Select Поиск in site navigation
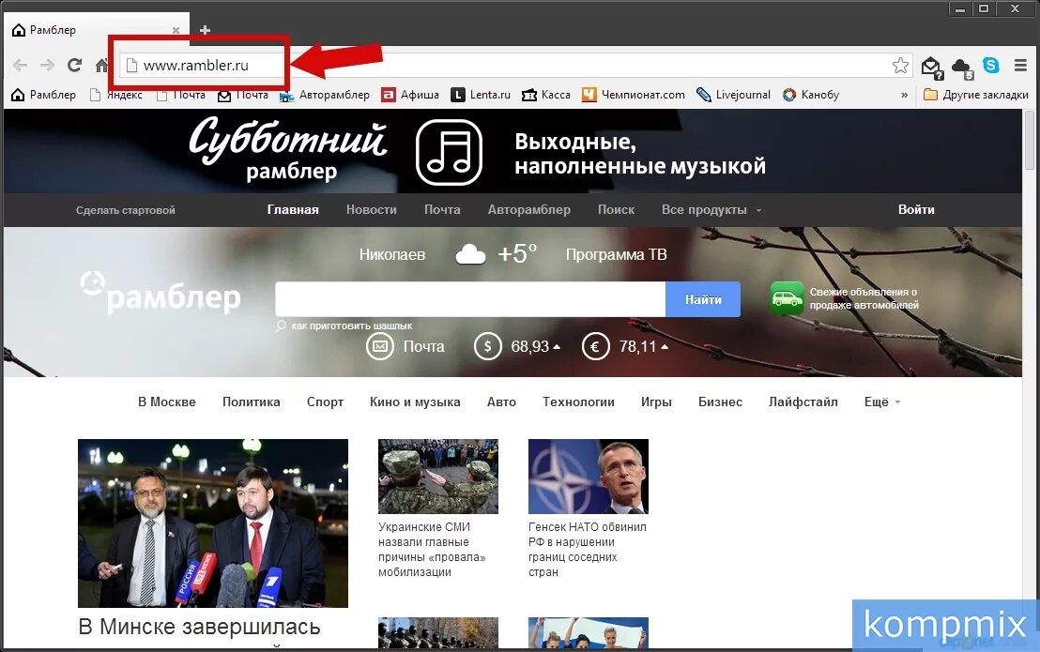The image size is (1040, 652). (616, 209)
